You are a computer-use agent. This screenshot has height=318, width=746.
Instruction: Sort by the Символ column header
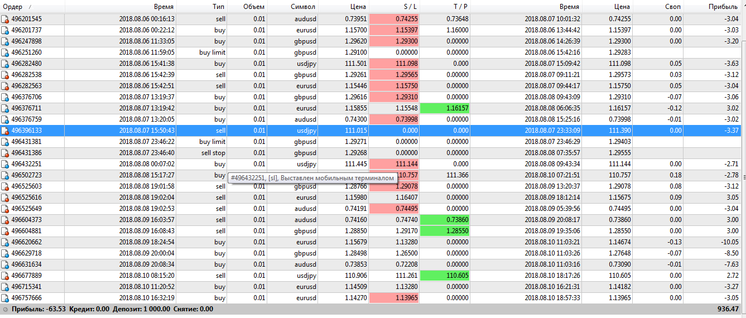pos(293,7)
